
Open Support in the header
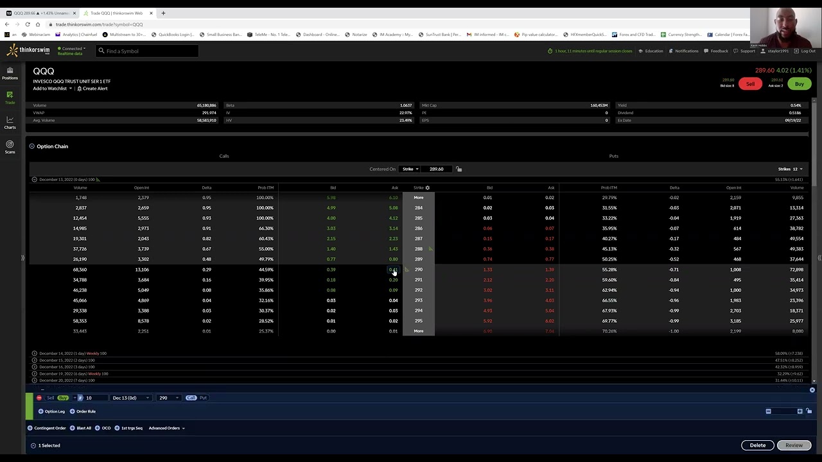click(744, 51)
